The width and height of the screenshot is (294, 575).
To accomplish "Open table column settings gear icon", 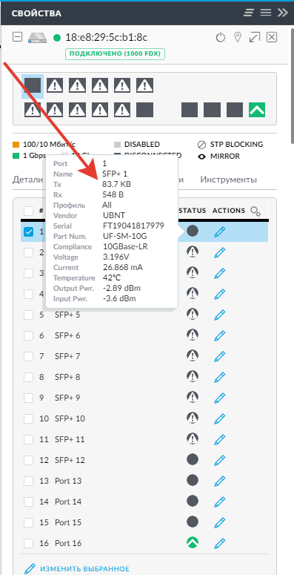I will (255, 211).
